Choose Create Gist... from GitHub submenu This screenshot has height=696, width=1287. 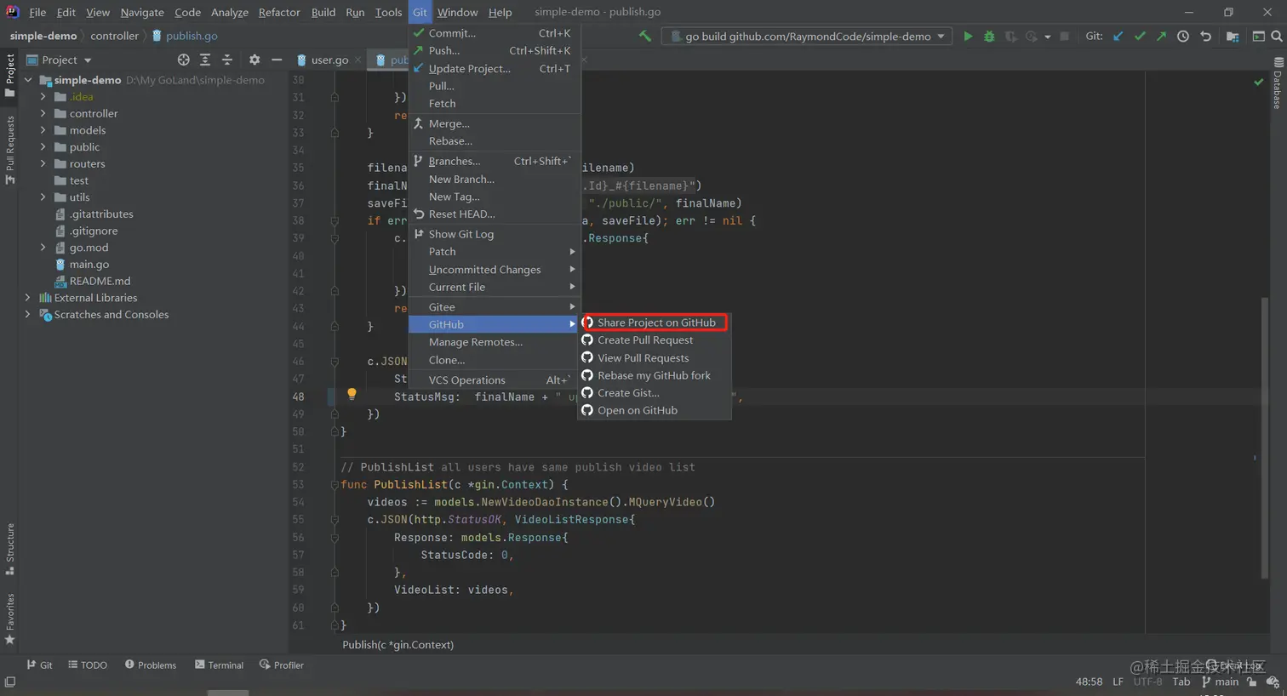[655, 392]
